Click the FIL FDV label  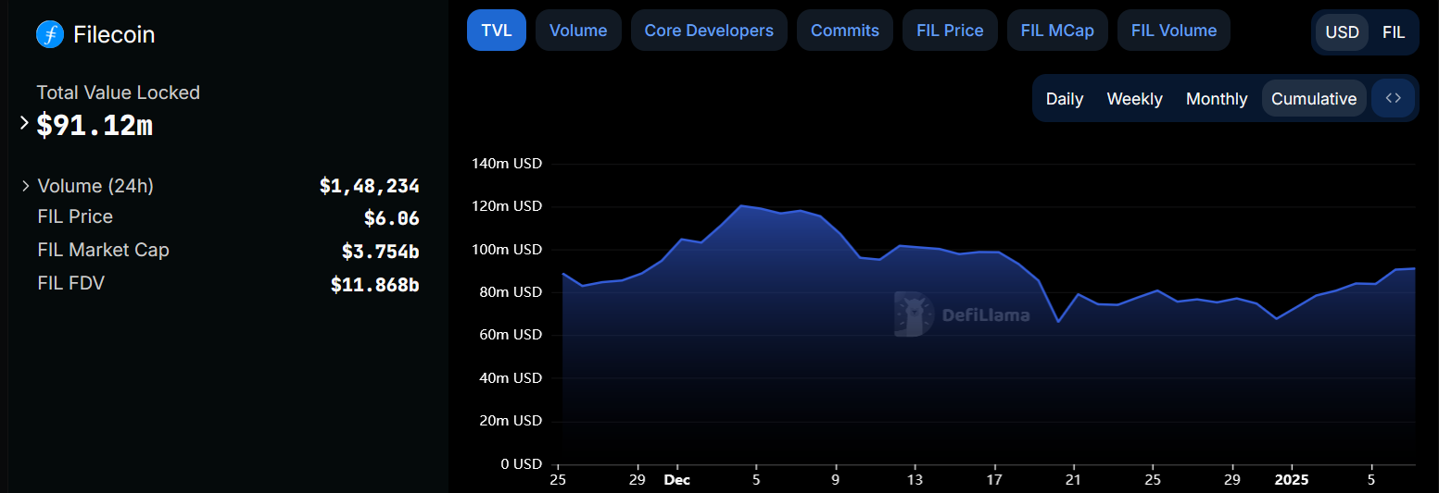coord(70,282)
